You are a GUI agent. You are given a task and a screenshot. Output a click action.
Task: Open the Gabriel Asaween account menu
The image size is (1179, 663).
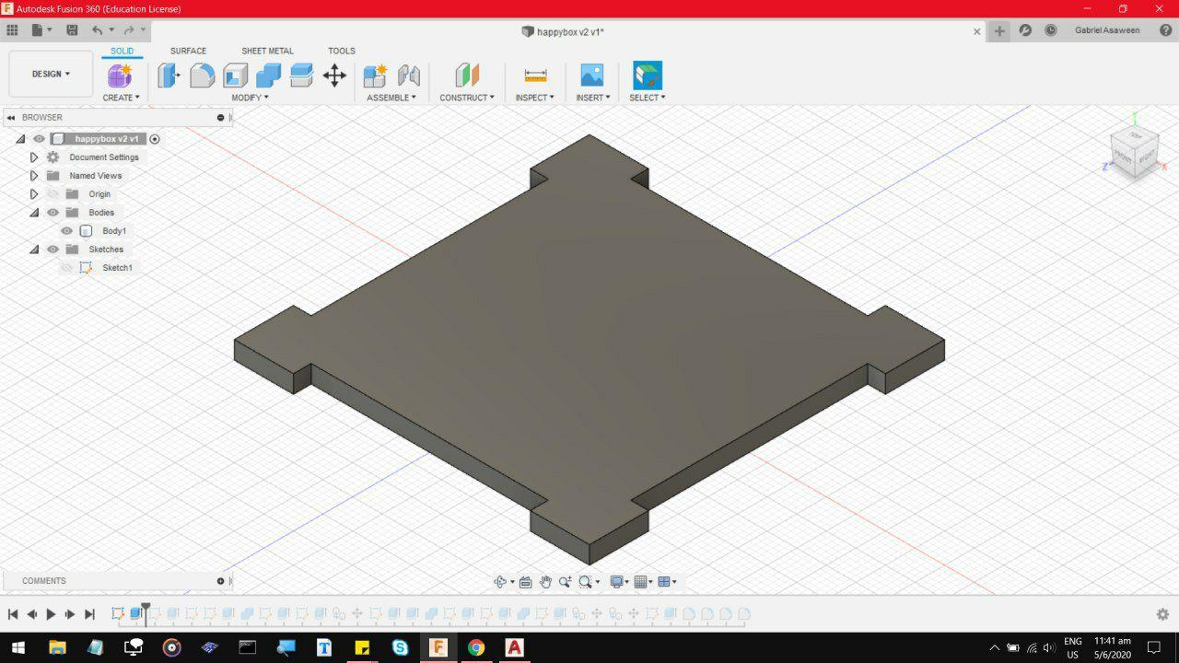1107,30
